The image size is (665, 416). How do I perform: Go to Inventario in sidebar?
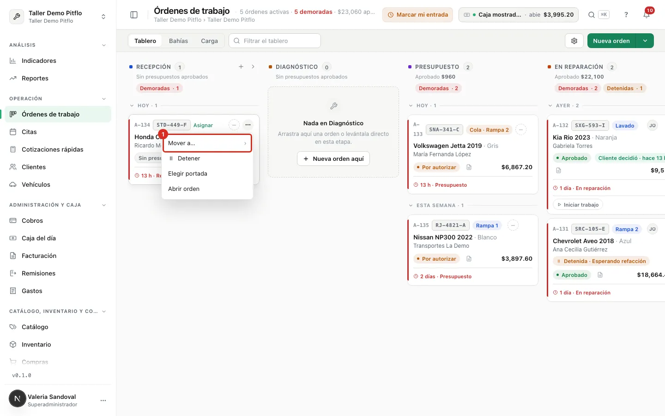(x=58, y=344)
